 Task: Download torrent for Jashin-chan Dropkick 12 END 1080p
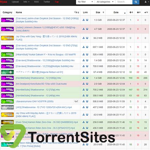(x=83, y=20)
